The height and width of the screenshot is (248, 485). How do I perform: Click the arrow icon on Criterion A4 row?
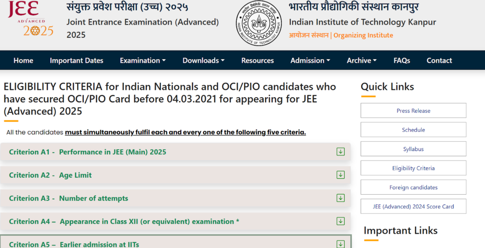tap(341, 221)
